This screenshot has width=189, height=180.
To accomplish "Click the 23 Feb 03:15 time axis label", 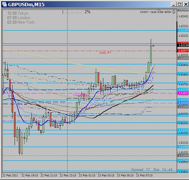I will (106, 175).
